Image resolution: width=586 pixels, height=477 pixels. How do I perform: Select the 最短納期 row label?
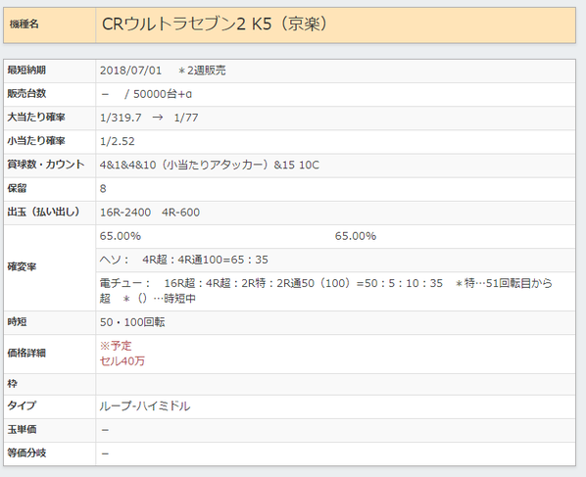click(26, 70)
